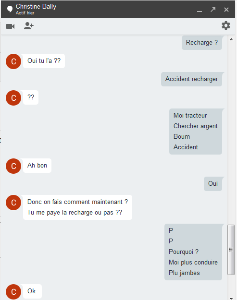Open the chat settings gear

coord(226,25)
